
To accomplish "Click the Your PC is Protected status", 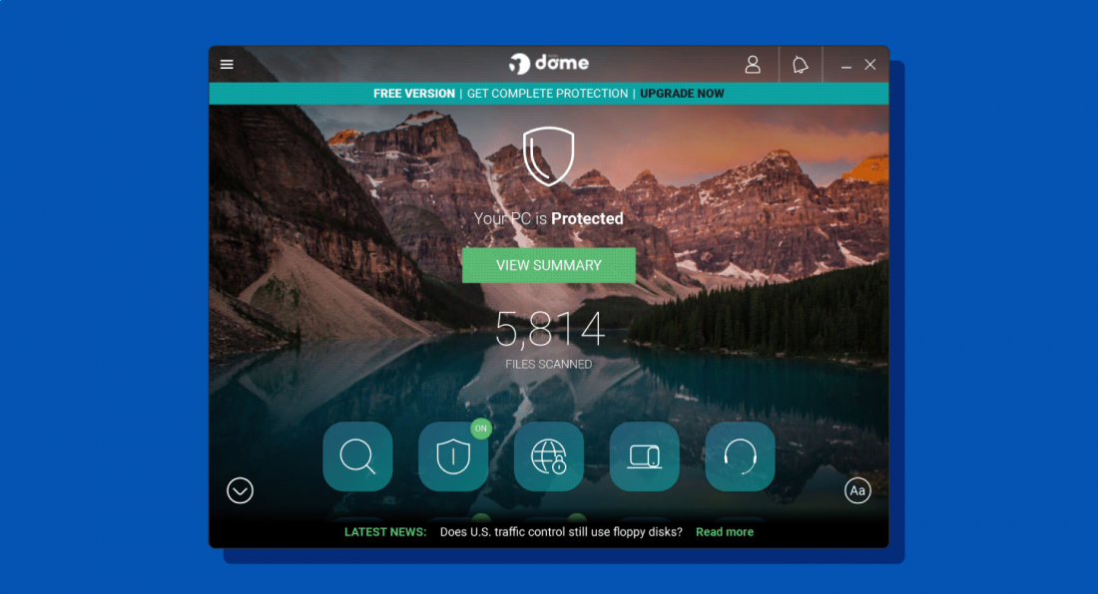I will click(x=549, y=218).
